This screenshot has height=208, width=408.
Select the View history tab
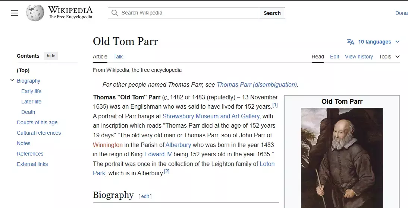click(359, 57)
